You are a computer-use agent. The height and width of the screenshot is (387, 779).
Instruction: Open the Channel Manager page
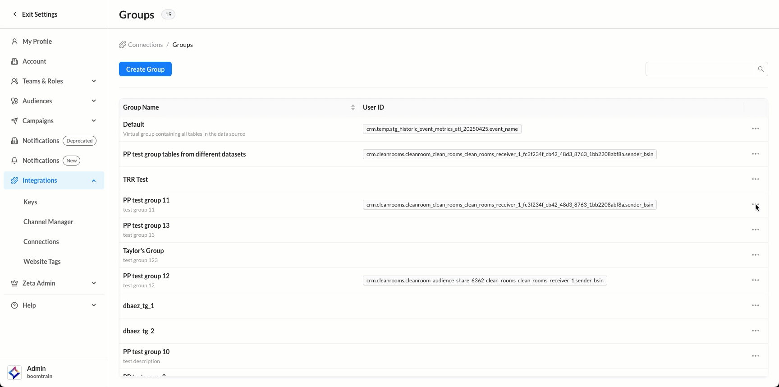click(x=48, y=222)
